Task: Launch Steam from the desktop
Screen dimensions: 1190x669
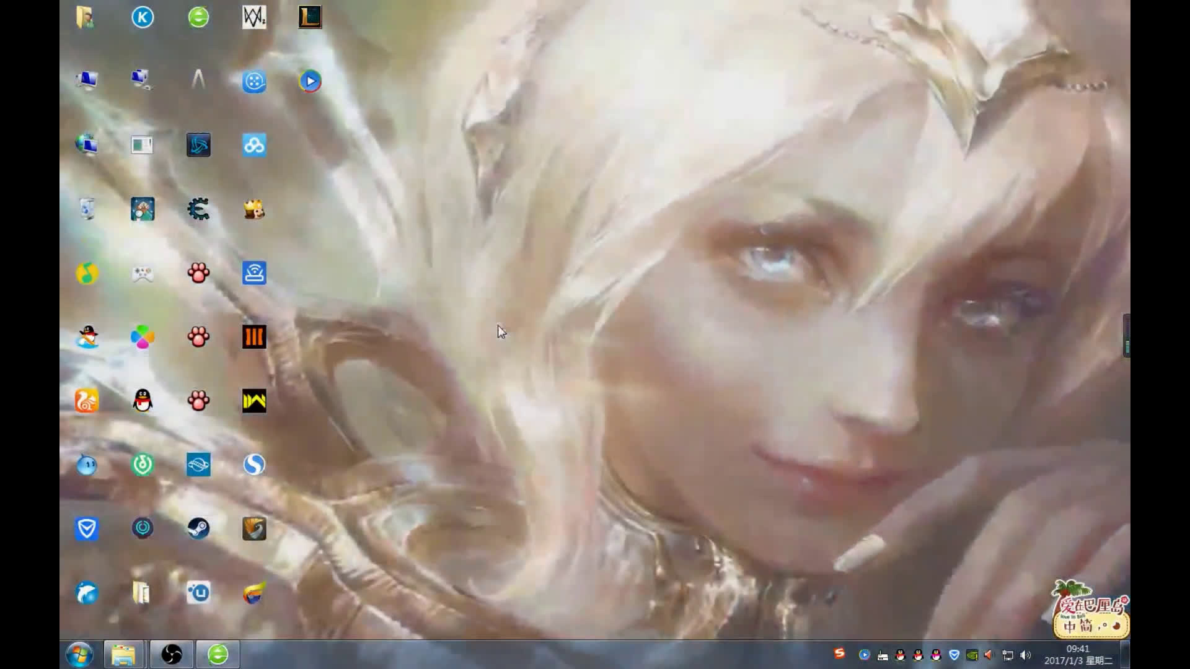Action: tap(198, 528)
